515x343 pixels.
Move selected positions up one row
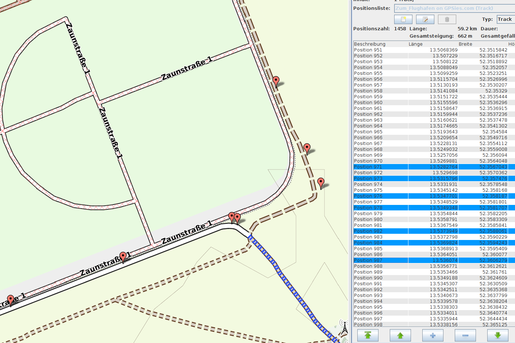pyautogui.click(x=400, y=335)
